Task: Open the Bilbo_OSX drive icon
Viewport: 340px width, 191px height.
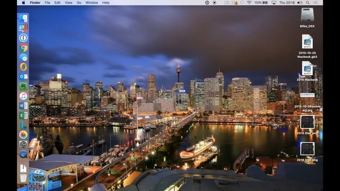Action: [x=307, y=15]
